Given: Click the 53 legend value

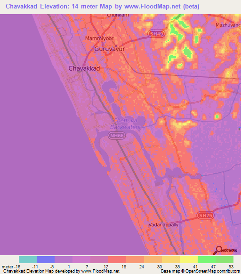Looking at the screenshot, I should 231,267.
